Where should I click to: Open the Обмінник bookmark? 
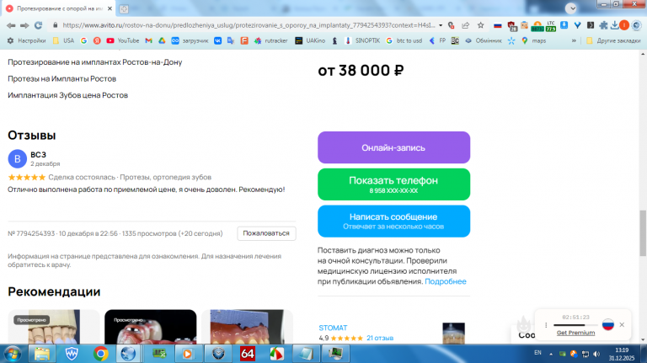(484, 40)
